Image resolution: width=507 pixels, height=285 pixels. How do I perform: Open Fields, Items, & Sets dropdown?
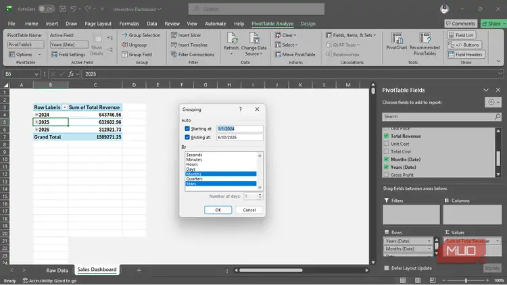(351, 35)
